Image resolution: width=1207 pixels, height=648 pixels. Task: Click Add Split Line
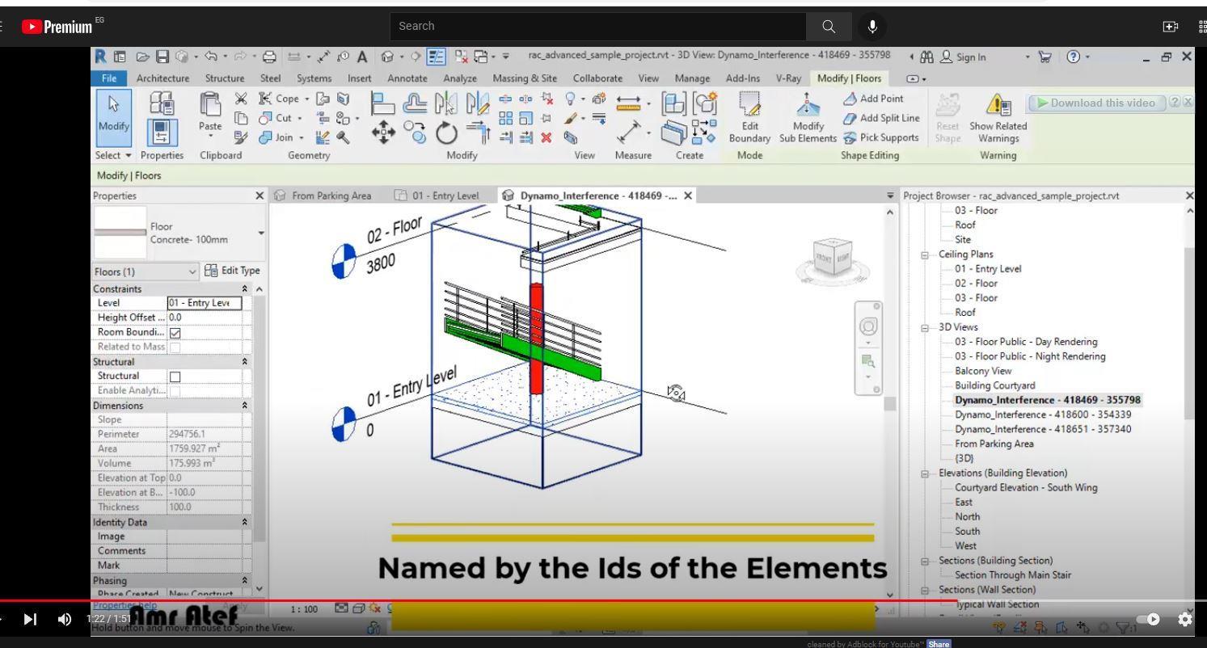[x=880, y=118]
